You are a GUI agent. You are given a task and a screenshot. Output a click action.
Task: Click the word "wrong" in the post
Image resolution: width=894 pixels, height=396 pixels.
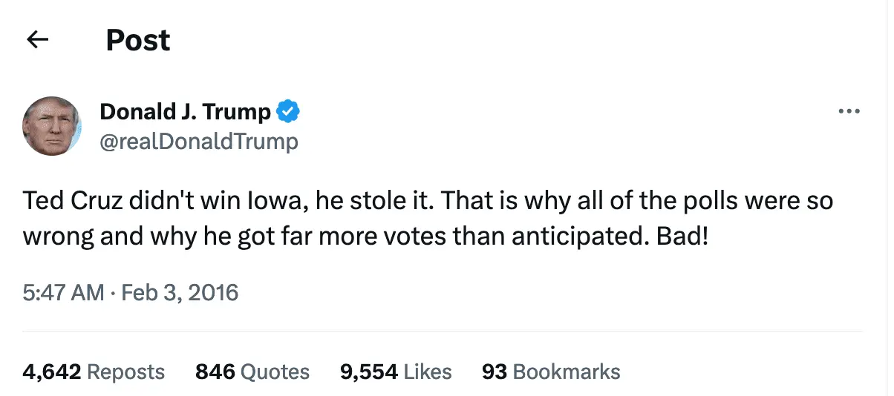point(57,236)
